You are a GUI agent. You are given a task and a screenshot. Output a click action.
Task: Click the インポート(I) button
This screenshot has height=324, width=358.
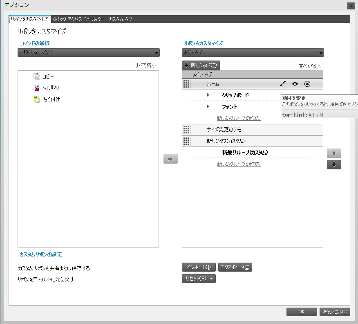pos(199,267)
